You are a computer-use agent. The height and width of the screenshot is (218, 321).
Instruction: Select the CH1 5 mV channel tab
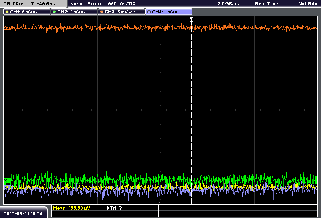click(27, 12)
